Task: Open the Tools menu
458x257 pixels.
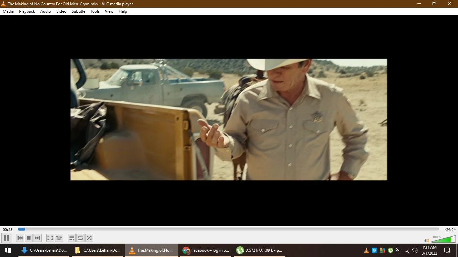Action: tap(95, 11)
